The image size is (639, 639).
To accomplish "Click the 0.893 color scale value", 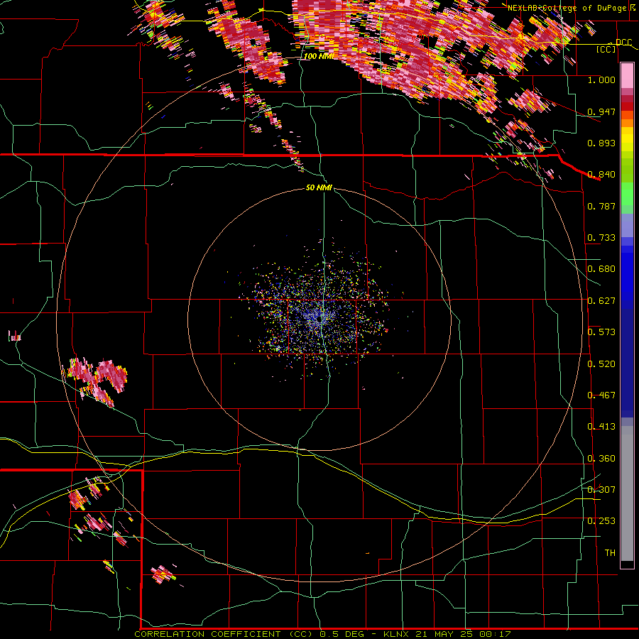I will (x=601, y=143).
